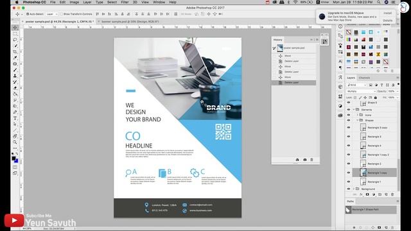Viewport: 411px width, 231px height.
Task: Select the Crop tool
Action: [x=15, y=52]
